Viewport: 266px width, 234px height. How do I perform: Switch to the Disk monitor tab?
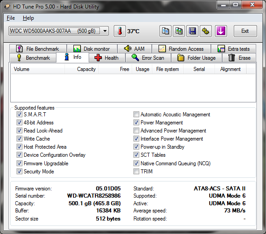(92, 49)
